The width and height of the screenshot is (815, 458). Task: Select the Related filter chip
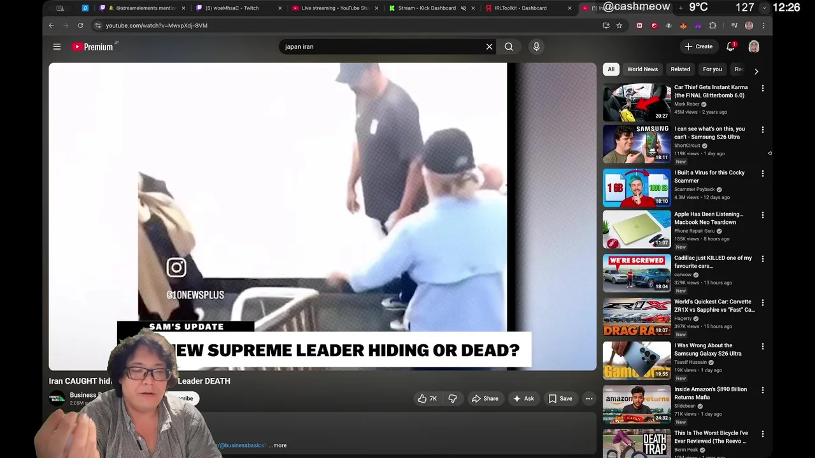pos(680,69)
